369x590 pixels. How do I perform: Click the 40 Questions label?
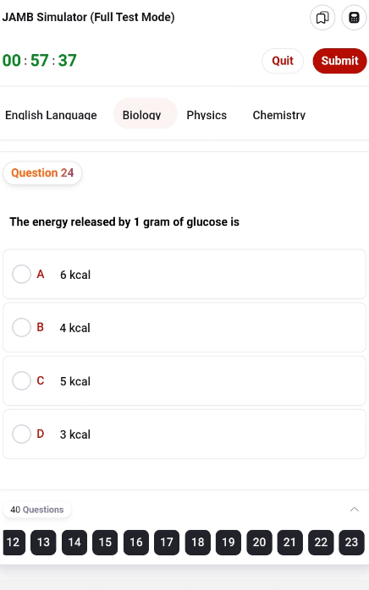(37, 510)
